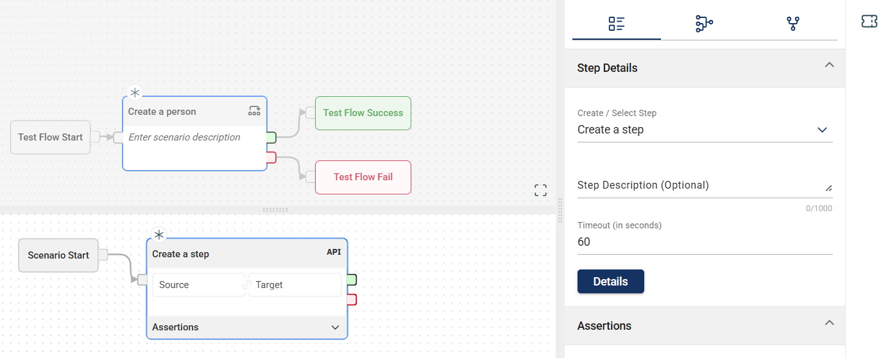This screenshot has width=890, height=358.
Task: Click green success port on Create a step
Action: point(352,280)
